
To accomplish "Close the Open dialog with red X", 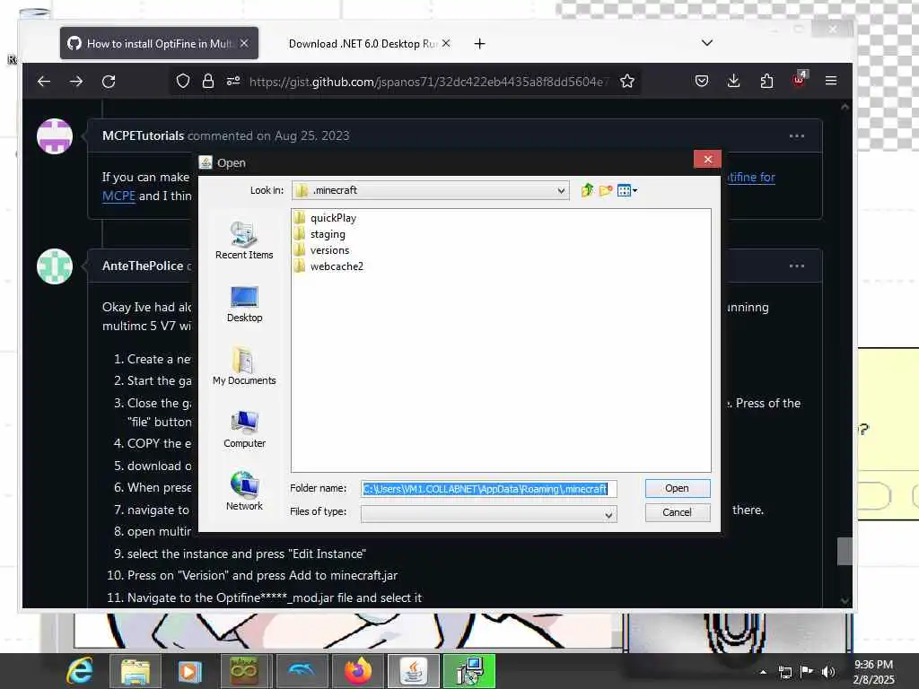I will [707, 160].
